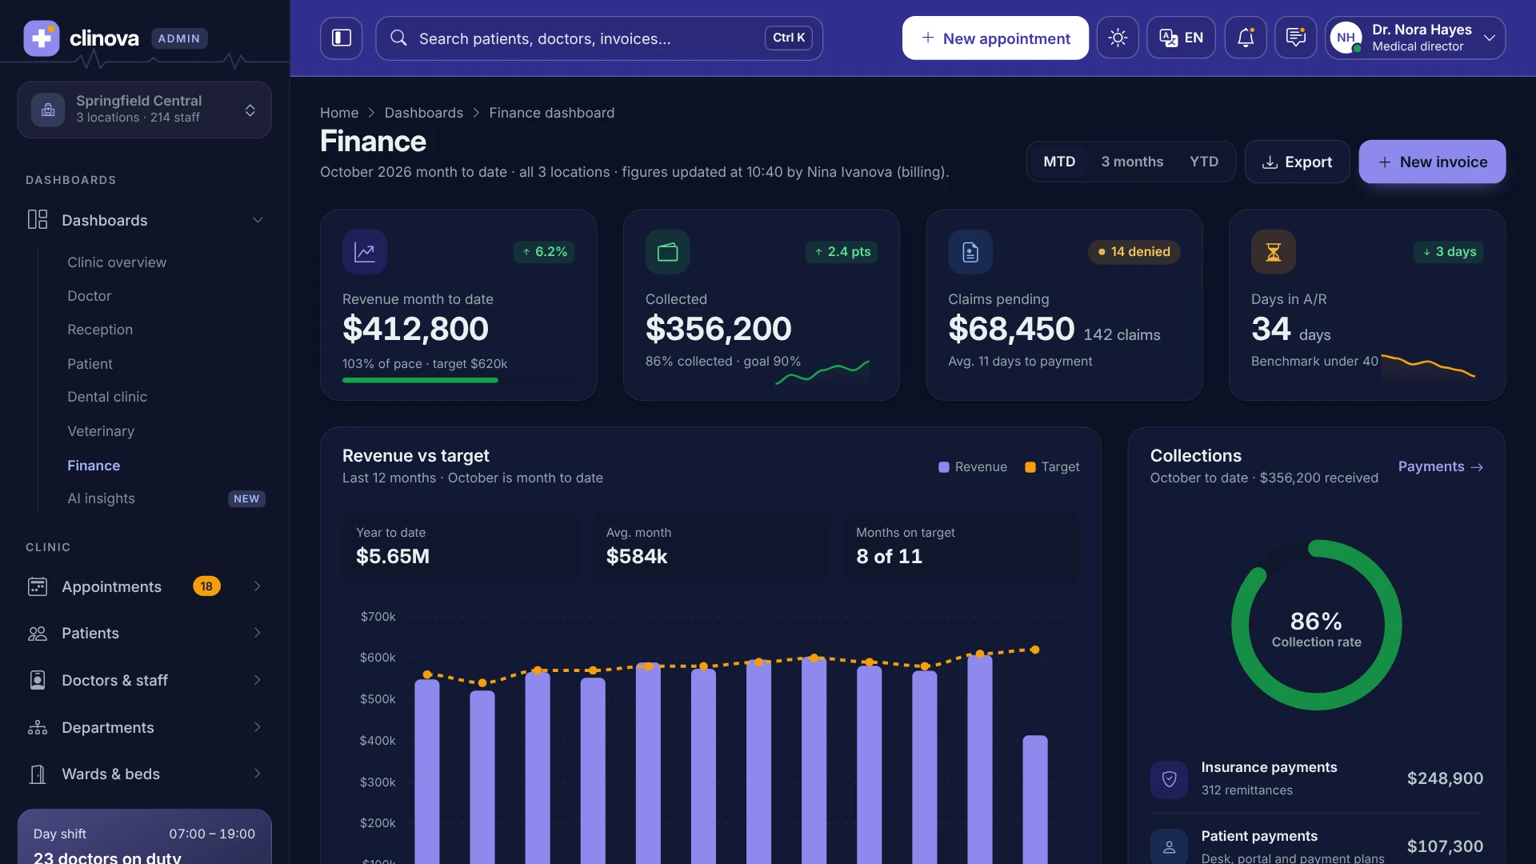Click the Doctors & staff badge icon
Viewport: 1536px width, 864px height.
38,680
